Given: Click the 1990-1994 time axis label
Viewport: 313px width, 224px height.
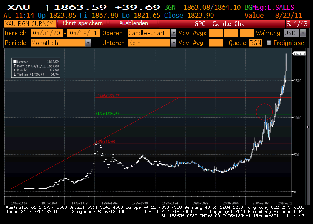Looking at the screenshot, I should click(170, 203).
